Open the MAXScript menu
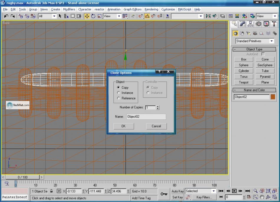280x202 pixels. [x=185, y=9]
